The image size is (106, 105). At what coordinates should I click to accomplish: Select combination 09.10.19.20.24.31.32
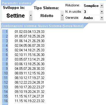[29, 92]
